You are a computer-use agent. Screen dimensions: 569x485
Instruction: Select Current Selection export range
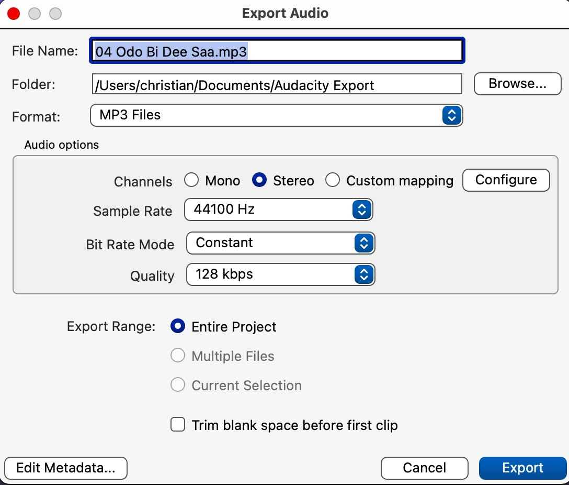(178, 385)
